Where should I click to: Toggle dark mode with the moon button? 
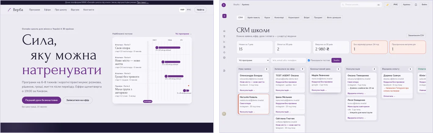coord(387,5)
